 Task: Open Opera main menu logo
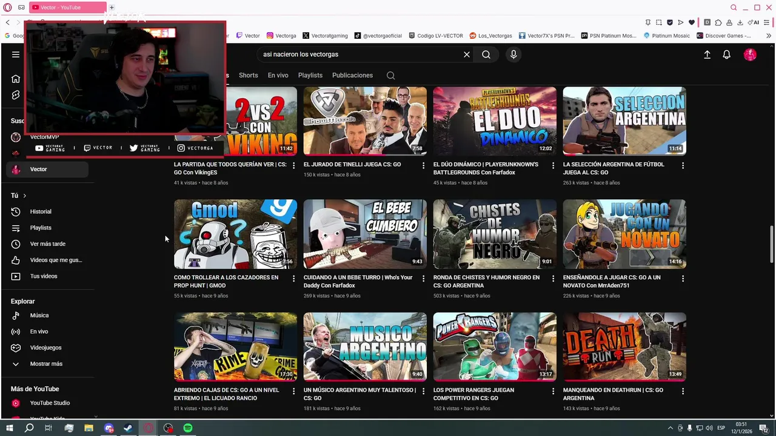[x=7, y=7]
